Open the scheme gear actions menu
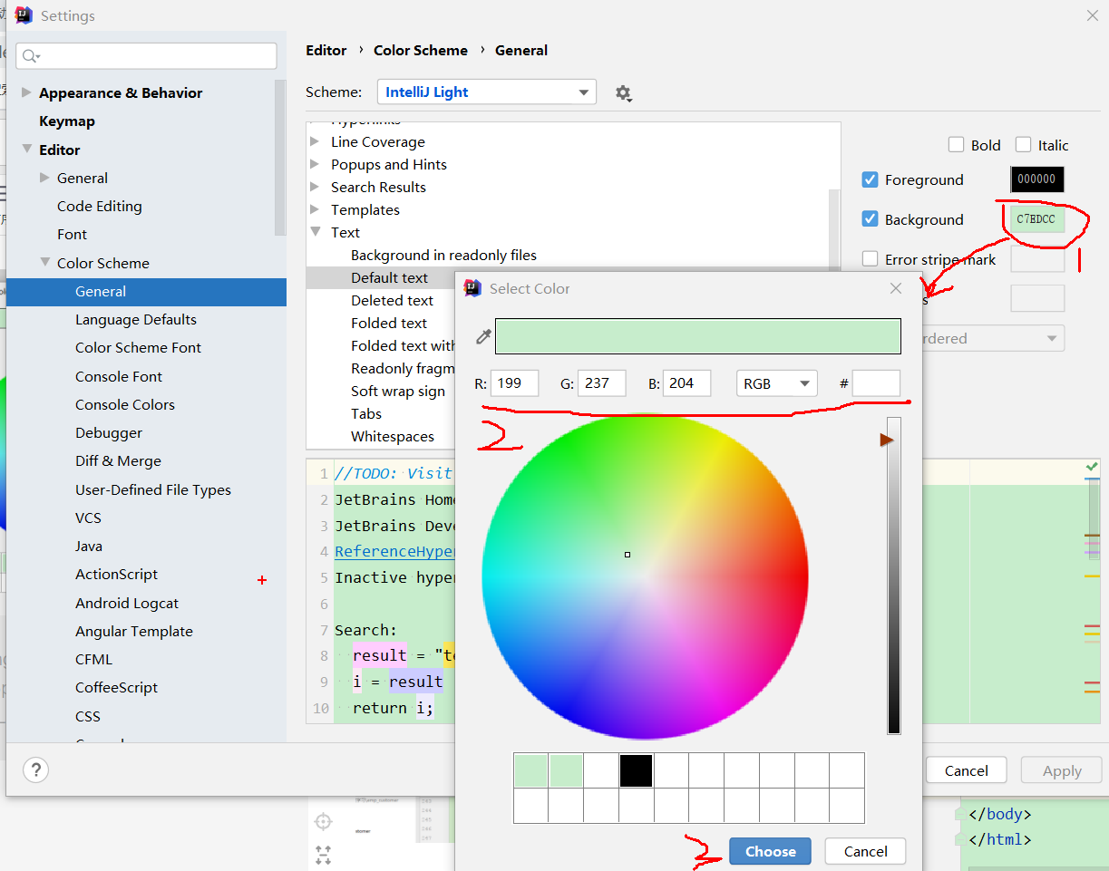The height and width of the screenshot is (871, 1109). coord(623,92)
